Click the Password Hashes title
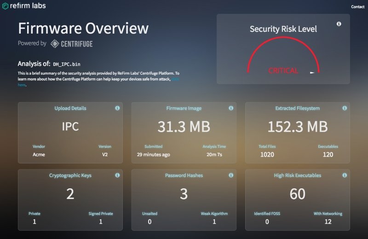Viewport: 368px width, 239px height. pos(184,175)
